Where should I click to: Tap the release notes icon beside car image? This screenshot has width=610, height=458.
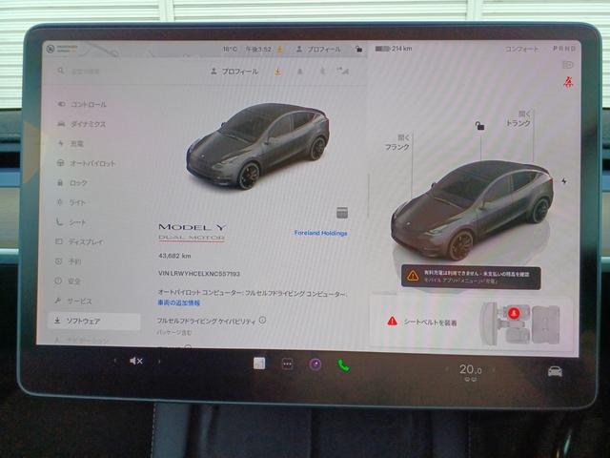[342, 213]
